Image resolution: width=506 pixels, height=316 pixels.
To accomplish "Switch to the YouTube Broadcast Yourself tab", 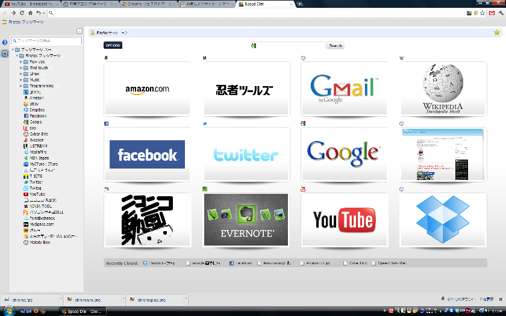I will coord(31,4).
